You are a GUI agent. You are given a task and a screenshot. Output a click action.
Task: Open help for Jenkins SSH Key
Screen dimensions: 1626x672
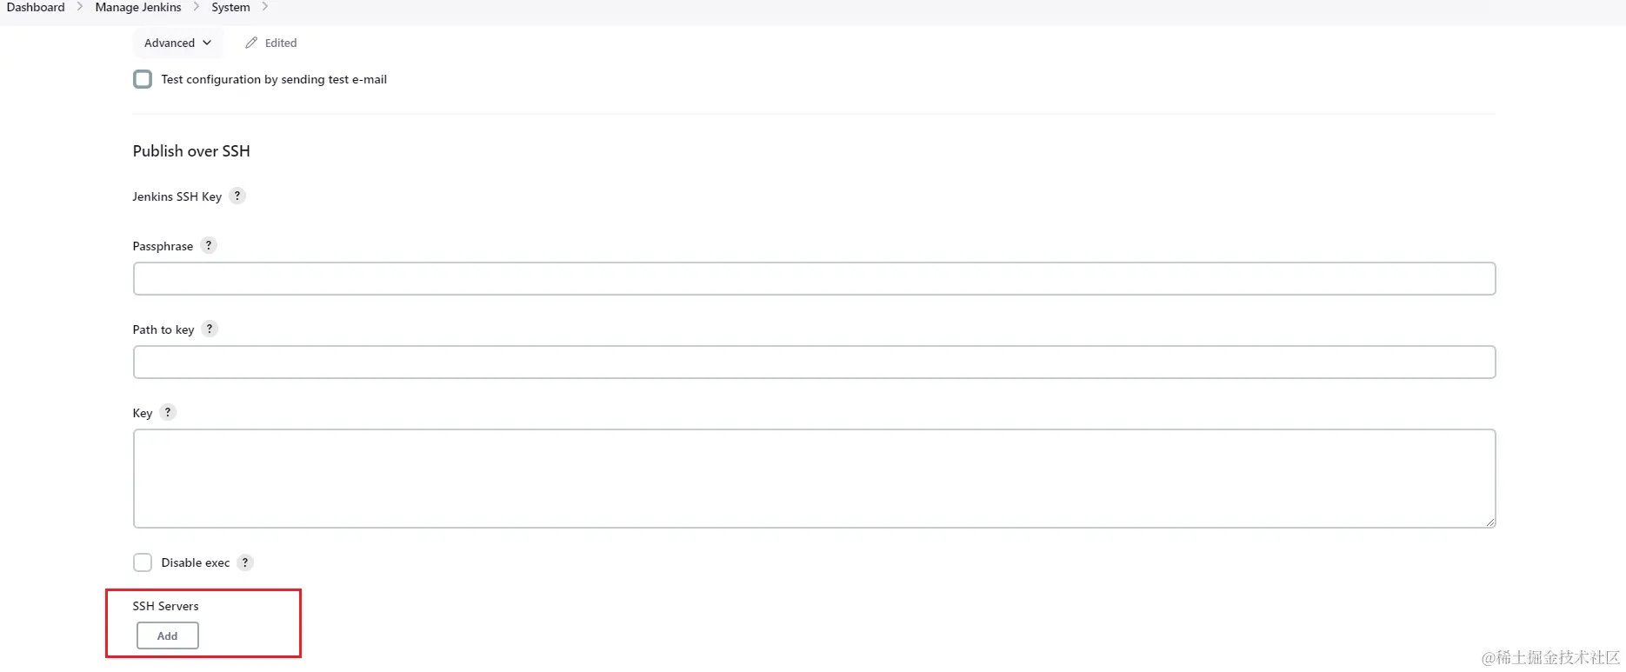237,196
